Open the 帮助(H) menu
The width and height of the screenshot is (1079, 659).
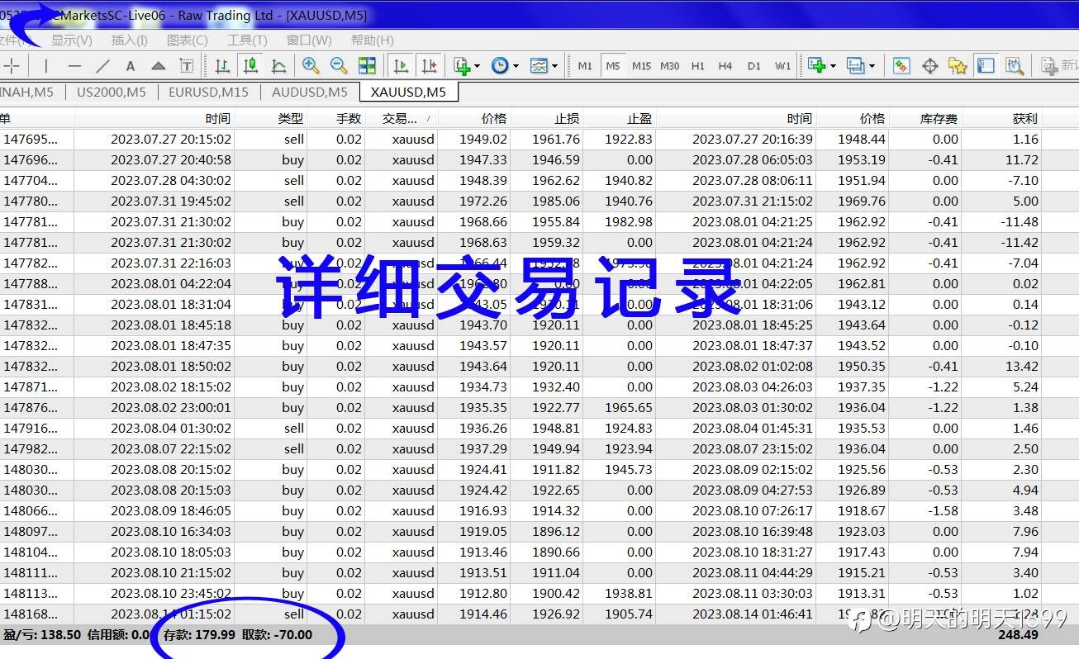click(373, 40)
